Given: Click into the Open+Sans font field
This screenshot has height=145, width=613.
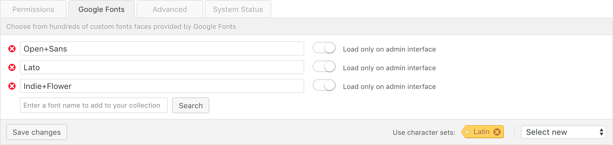Looking at the screenshot, I should coord(162,48).
